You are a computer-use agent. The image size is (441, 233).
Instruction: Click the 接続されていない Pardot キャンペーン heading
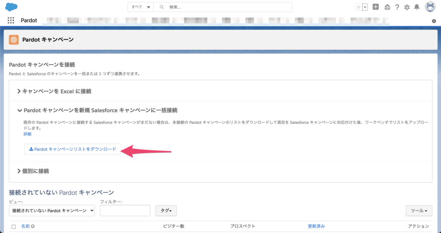(61, 193)
